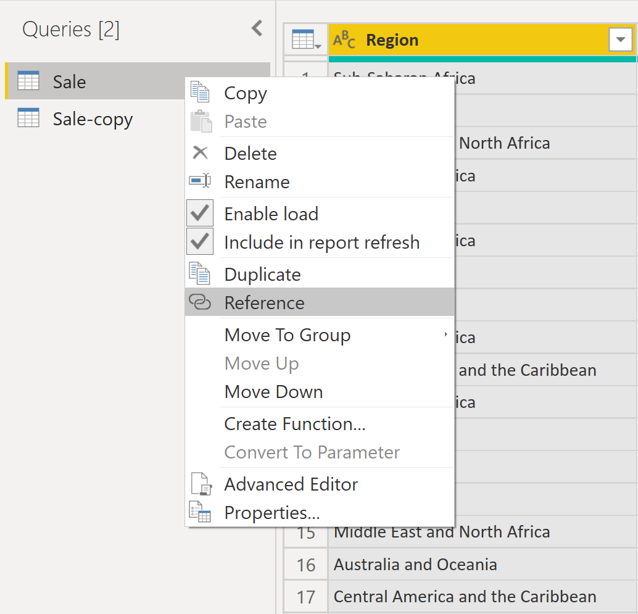The image size is (638, 614).
Task: Open the Advanced Editor via its icon
Action: [200, 484]
